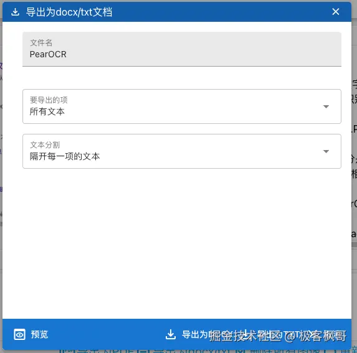Click the 预览 eye icon
The image size is (357, 353).
19,334
